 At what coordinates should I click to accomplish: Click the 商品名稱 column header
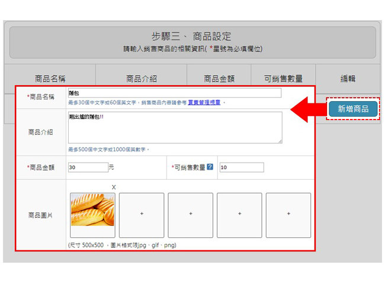50,78
